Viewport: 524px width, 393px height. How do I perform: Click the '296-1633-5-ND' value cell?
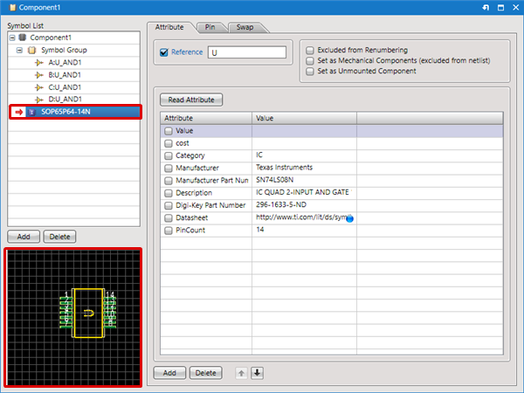[304, 205]
